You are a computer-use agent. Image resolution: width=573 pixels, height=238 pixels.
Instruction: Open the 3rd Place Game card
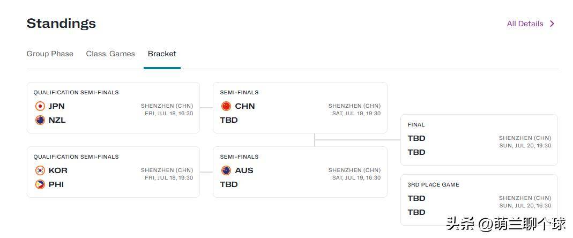coord(479,200)
